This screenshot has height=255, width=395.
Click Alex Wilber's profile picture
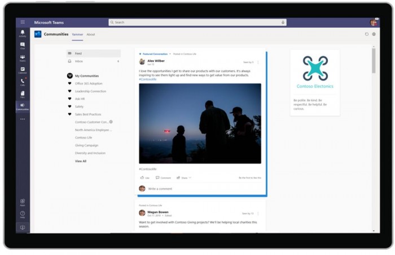[x=142, y=61]
